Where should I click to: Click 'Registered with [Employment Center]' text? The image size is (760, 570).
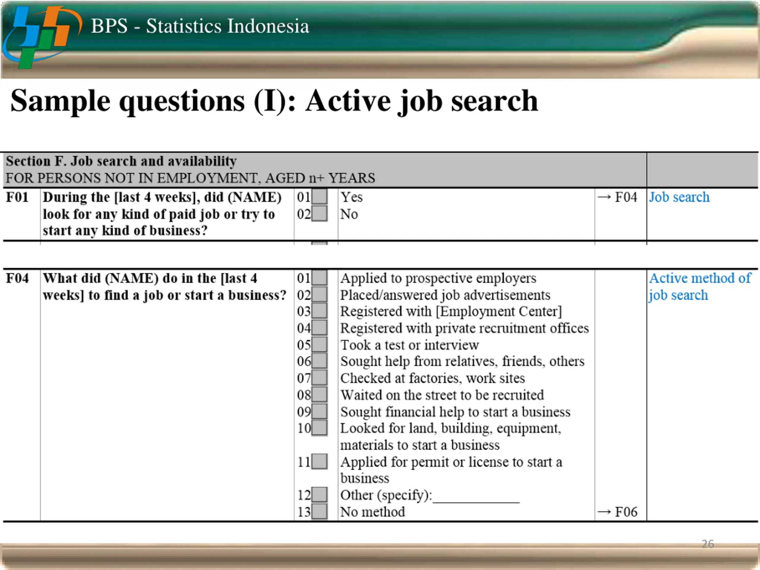[x=451, y=311]
